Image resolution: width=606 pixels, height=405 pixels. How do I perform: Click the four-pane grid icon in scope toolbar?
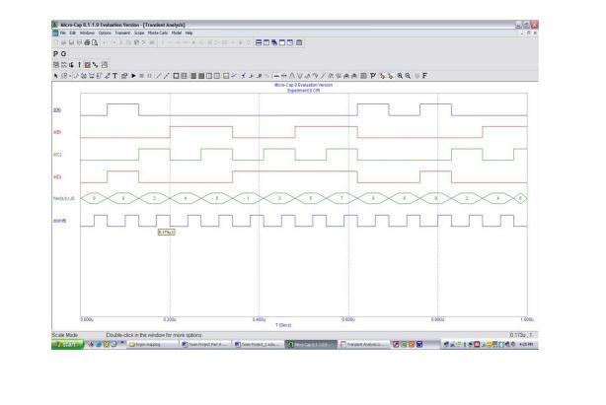click(x=184, y=76)
